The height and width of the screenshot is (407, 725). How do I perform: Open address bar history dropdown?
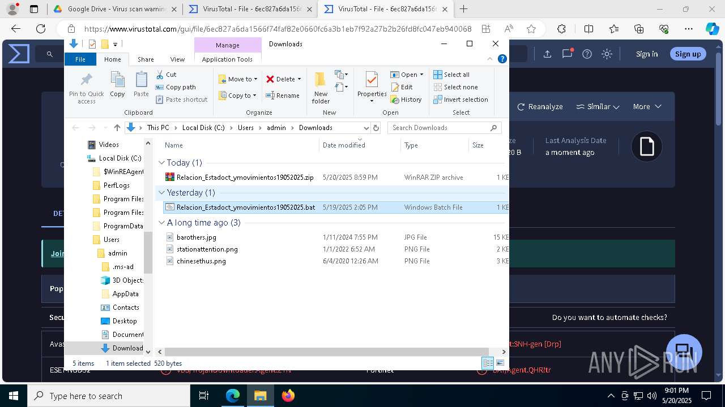coord(366,128)
